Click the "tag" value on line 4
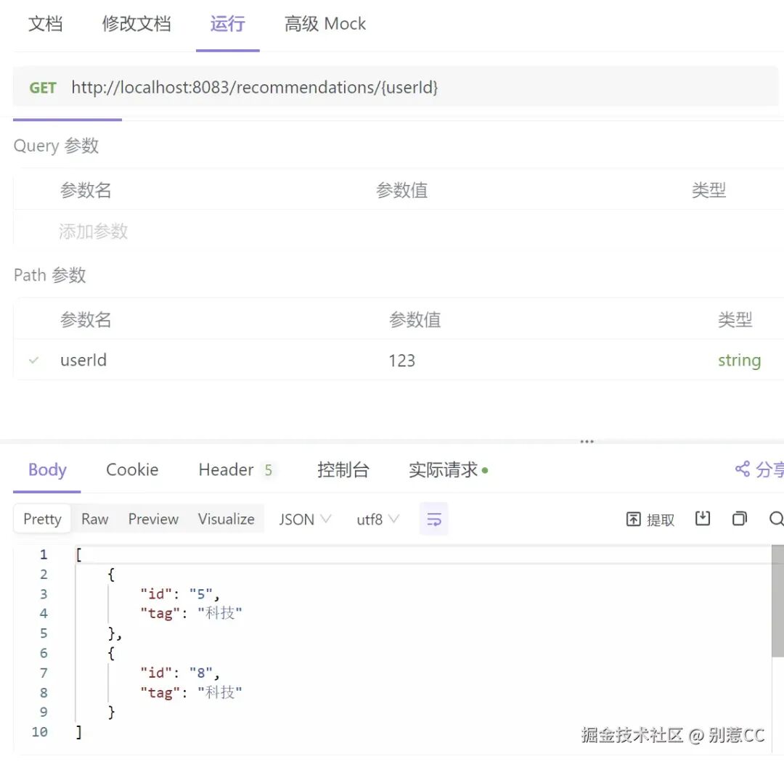Viewport: 784px width, 764px height. [x=220, y=613]
